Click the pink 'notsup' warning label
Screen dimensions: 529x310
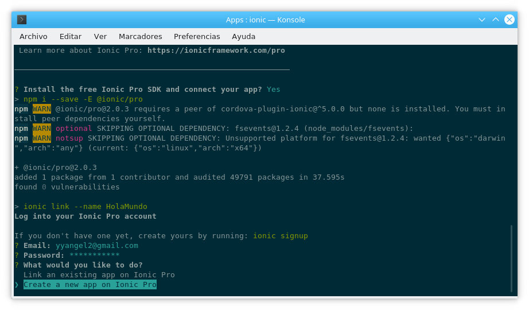(69, 138)
